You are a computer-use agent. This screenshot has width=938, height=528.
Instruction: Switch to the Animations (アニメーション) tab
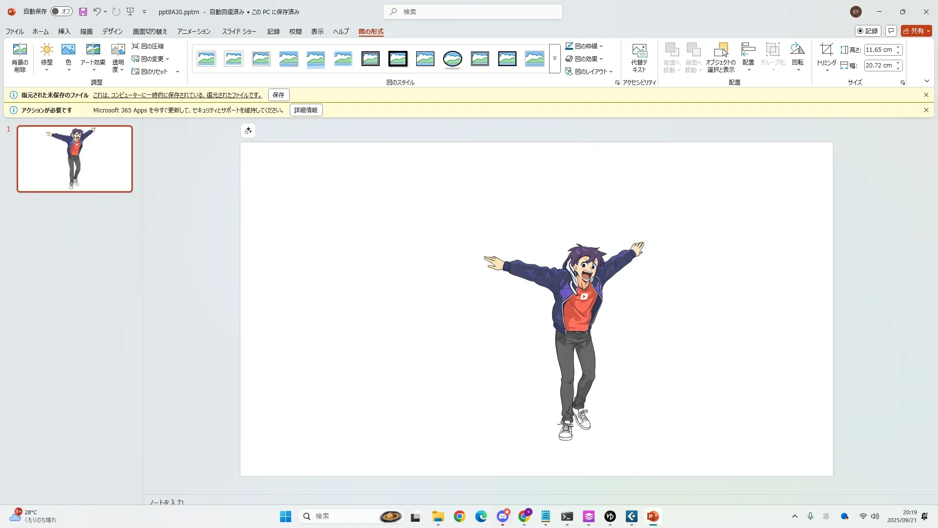[193, 31]
